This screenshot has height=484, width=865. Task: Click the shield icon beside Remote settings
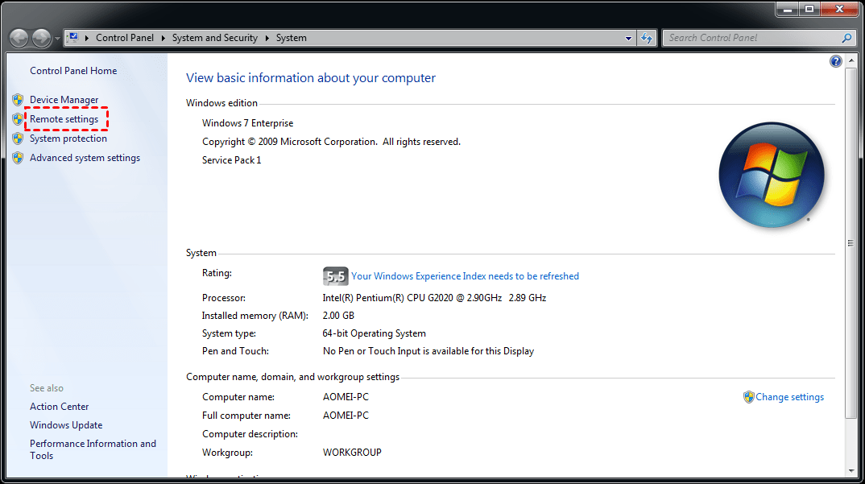coord(18,118)
